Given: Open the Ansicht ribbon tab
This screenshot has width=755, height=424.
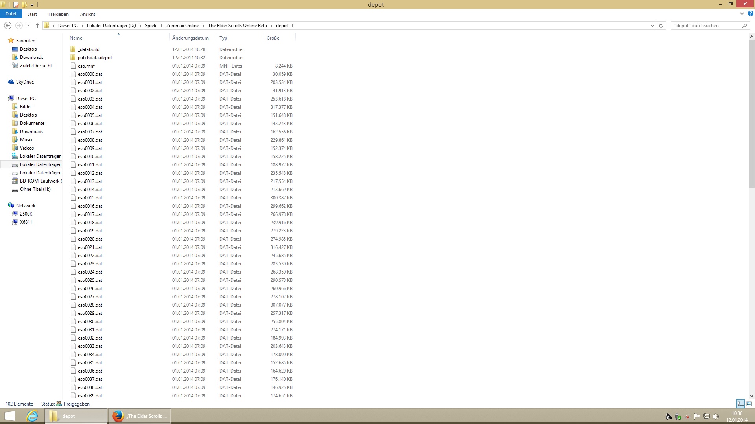Looking at the screenshot, I should pos(87,14).
